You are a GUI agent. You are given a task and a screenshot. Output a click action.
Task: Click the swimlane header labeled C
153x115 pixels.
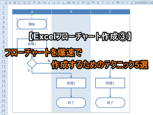pyautogui.click(x=110, y=12)
